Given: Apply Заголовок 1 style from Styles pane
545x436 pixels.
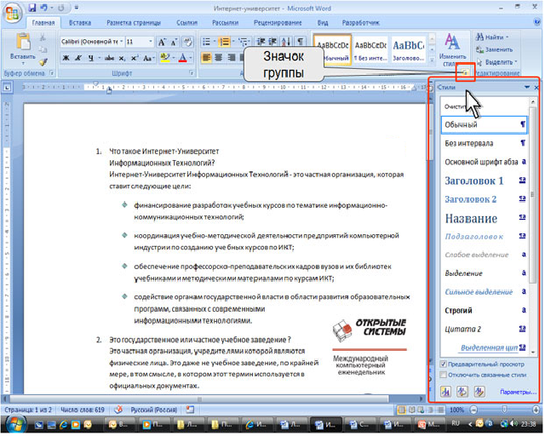Looking at the screenshot, I should tap(485, 181).
